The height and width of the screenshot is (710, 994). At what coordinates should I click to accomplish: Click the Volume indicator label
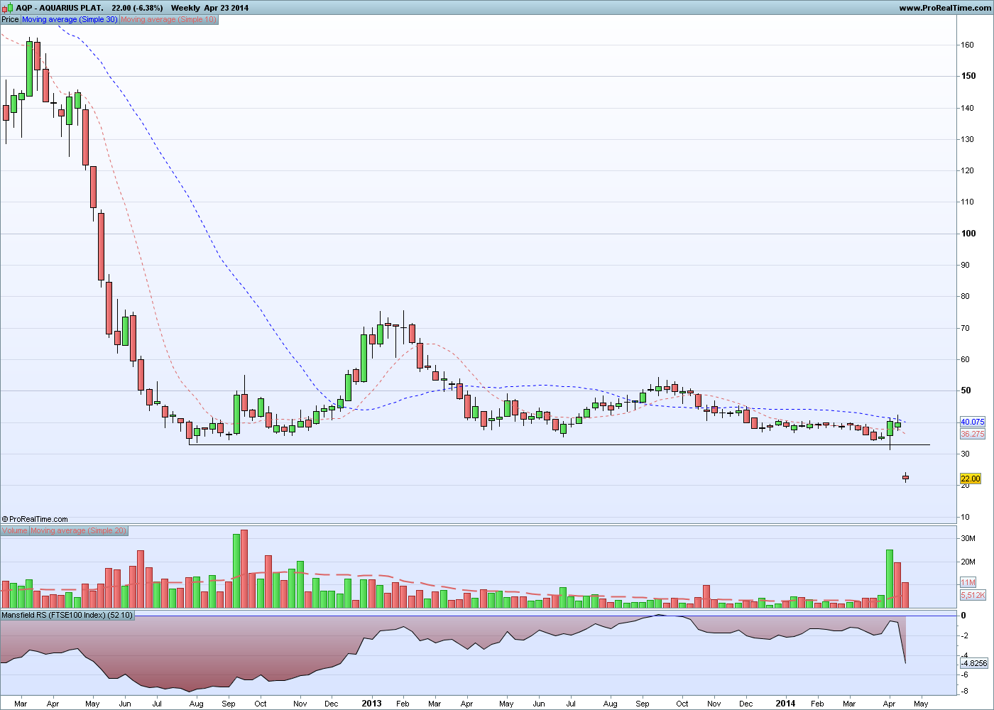pyautogui.click(x=15, y=531)
